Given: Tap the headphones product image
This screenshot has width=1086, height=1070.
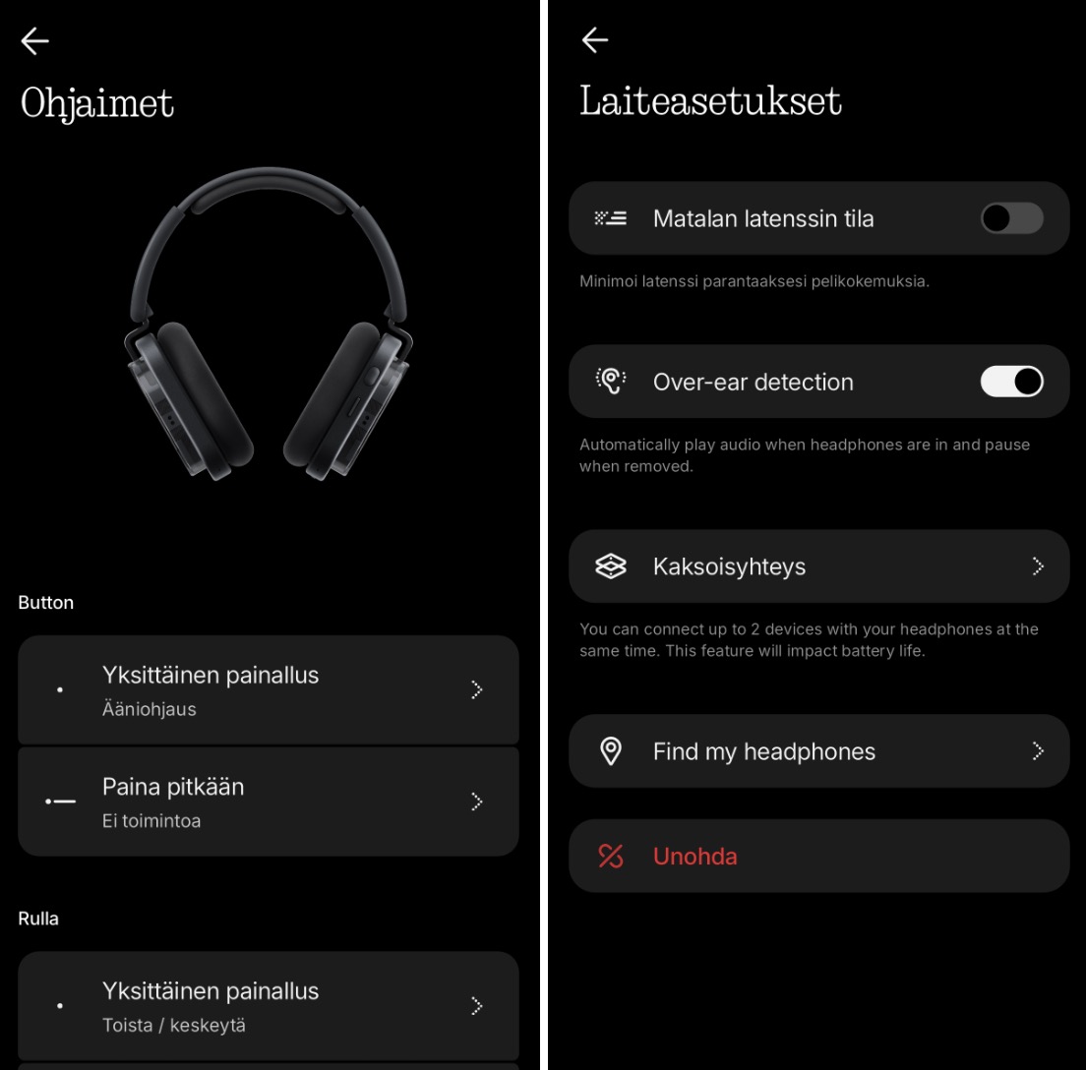Looking at the screenshot, I should point(268,324).
